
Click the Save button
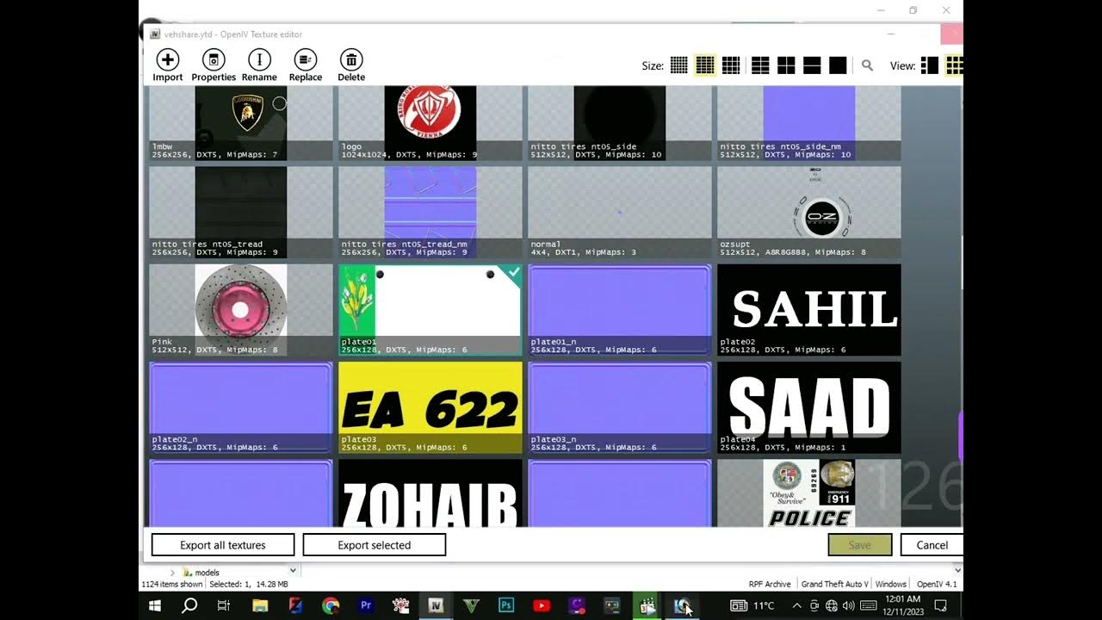coord(859,545)
